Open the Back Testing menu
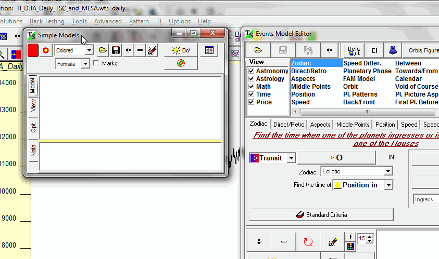Viewport: 439px width, 259px height. point(47,21)
